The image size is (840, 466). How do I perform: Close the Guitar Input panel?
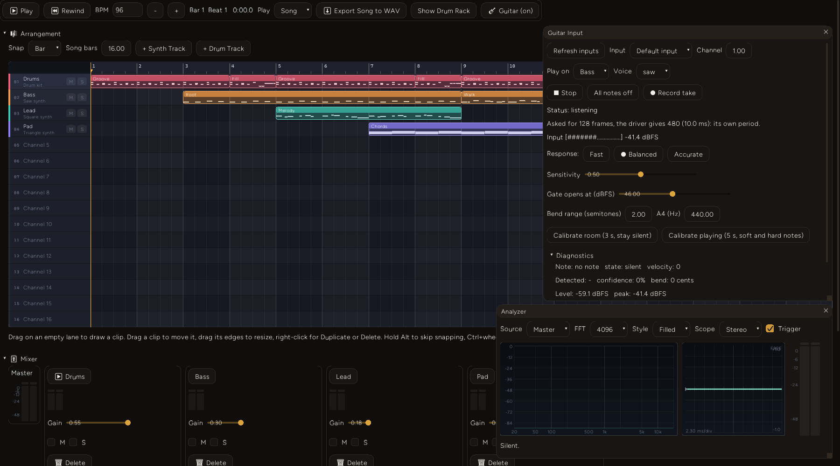pos(826,32)
